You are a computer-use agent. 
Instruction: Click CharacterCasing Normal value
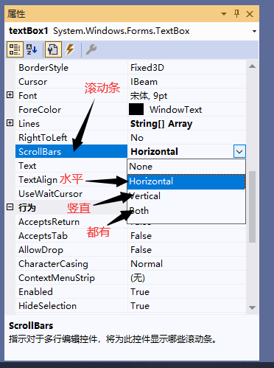(147, 264)
